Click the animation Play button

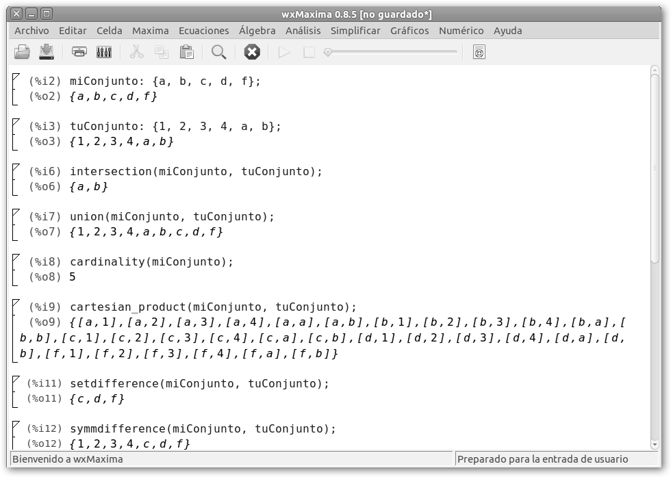pyautogui.click(x=285, y=52)
